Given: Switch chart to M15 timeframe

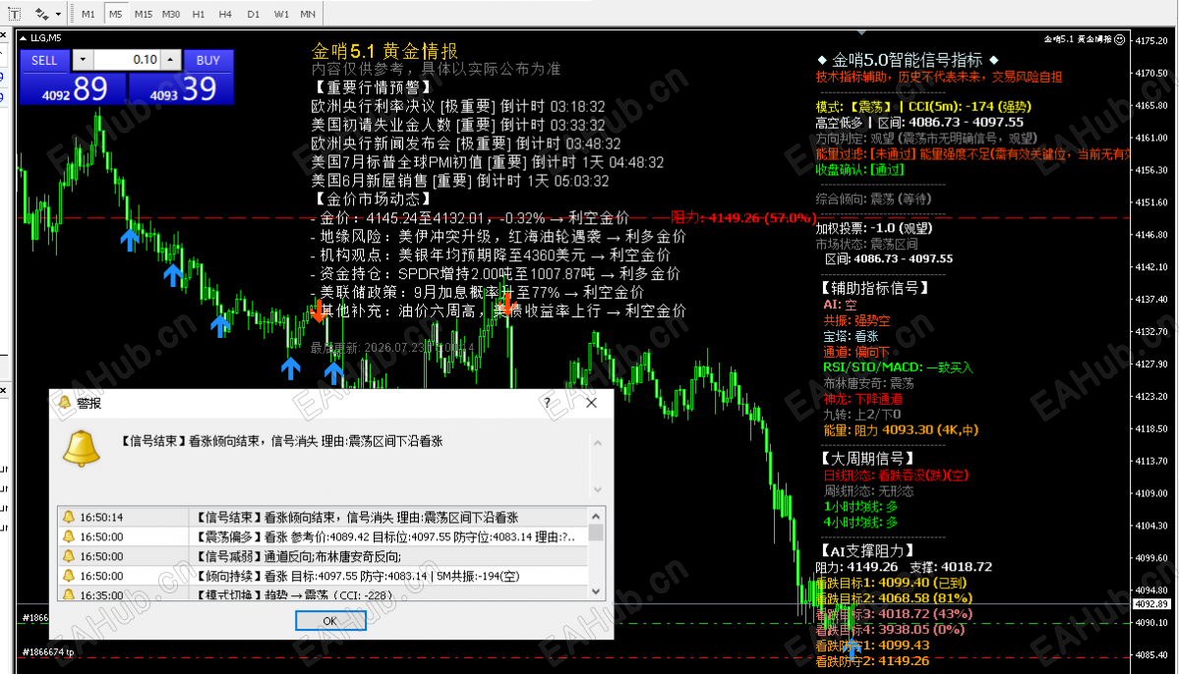Looking at the screenshot, I should (x=143, y=14).
